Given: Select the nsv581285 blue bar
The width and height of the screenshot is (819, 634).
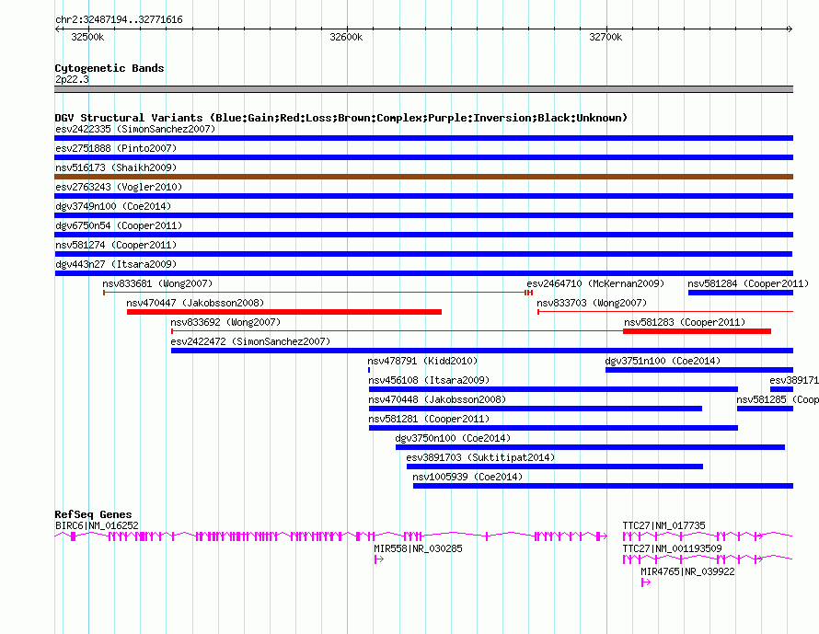Looking at the screenshot, I should point(765,409).
